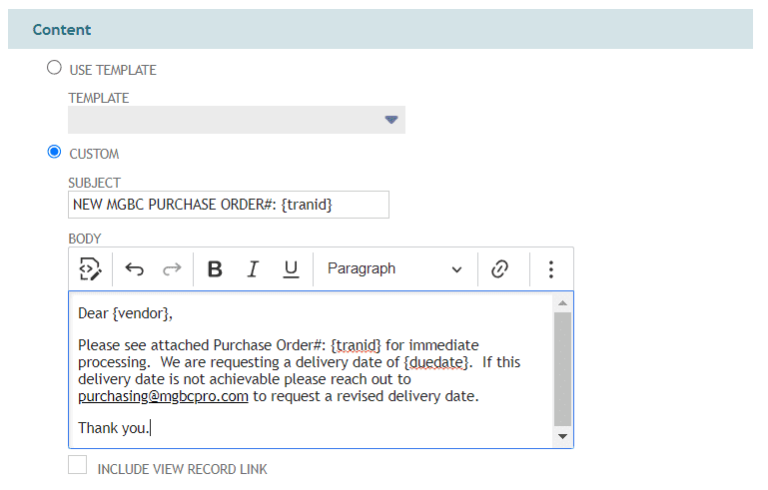Image resolution: width=768 pixels, height=490 pixels.
Task: Toggle bold formatting
Action: point(215,269)
